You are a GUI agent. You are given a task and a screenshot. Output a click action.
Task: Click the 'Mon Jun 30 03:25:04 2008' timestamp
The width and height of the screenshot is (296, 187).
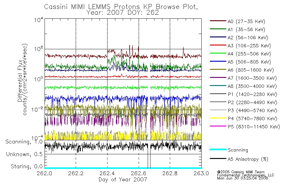click(242, 178)
